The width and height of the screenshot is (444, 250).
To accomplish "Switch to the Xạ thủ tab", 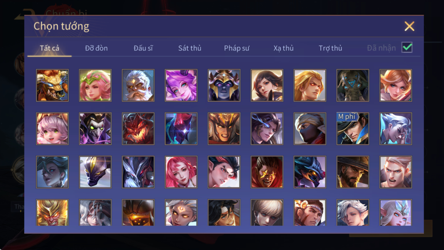I will click(283, 48).
